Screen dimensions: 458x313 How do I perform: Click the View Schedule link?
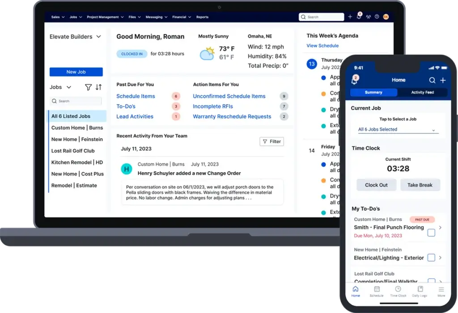pos(323,46)
